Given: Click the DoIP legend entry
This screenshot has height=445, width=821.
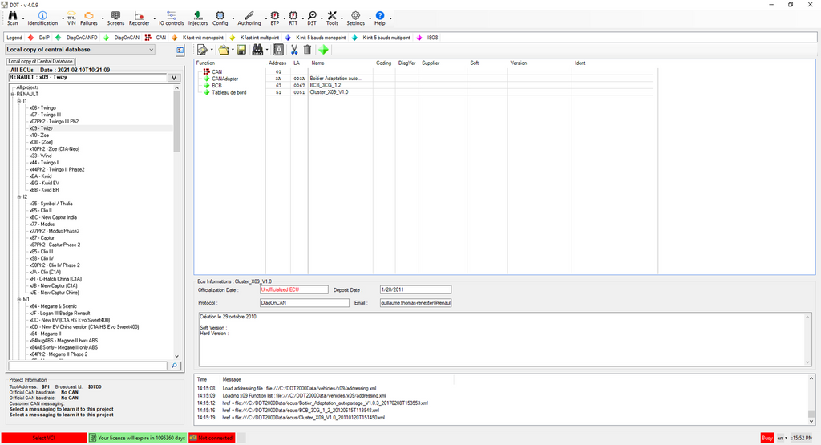Looking at the screenshot, I should click(38, 38).
